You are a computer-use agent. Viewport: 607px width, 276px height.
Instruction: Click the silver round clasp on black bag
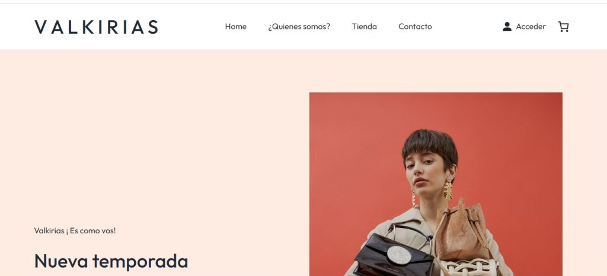point(399,255)
